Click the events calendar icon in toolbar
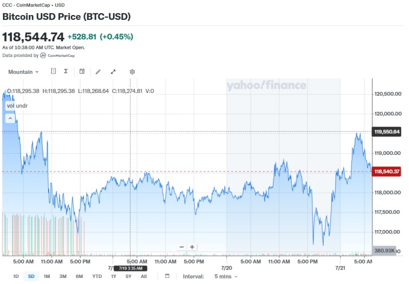Screen dimensions: 409x284 click(x=82, y=71)
